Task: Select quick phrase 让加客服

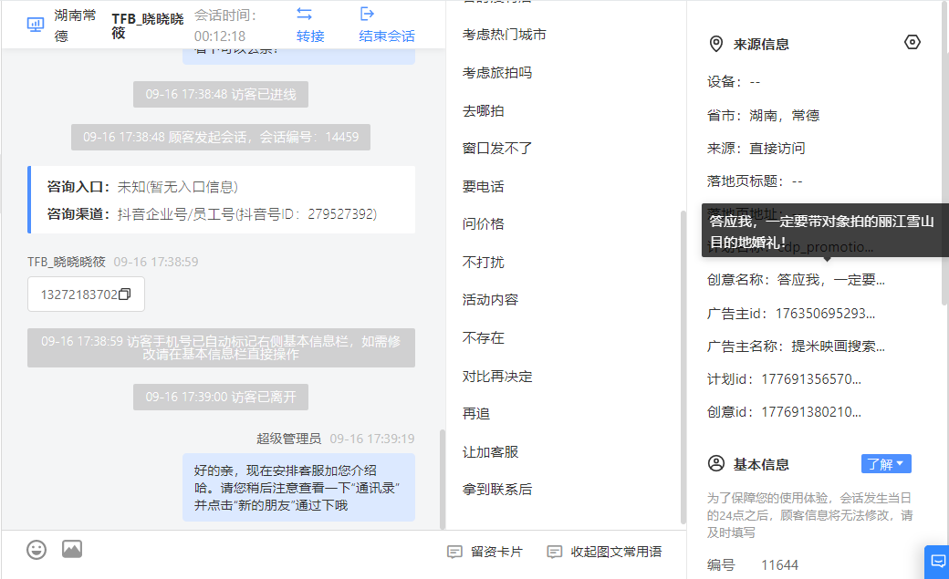Action: pyautogui.click(x=490, y=452)
